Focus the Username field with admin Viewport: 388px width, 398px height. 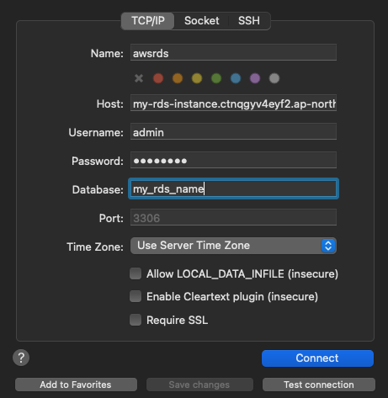point(233,131)
